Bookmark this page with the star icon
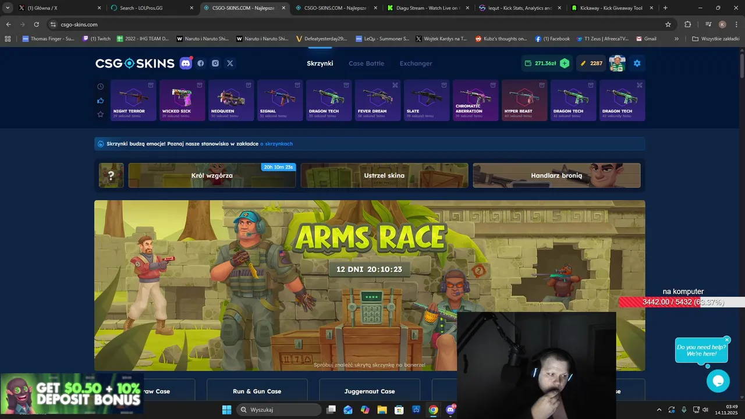Screen dimensions: 745x419 click(668, 24)
